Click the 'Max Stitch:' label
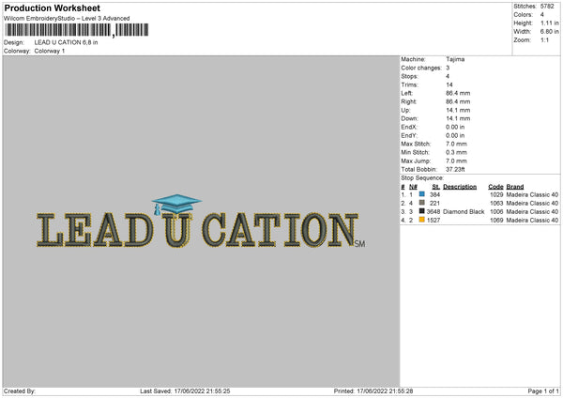Image resolution: width=563 pixels, height=398 pixels. 416,144
